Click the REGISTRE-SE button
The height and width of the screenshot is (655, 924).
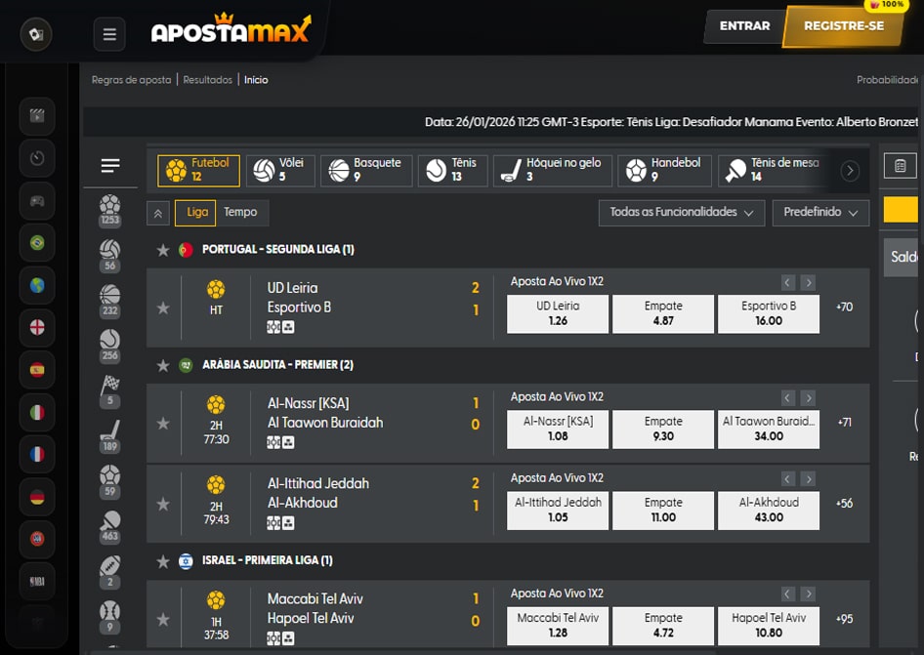pyautogui.click(x=843, y=26)
